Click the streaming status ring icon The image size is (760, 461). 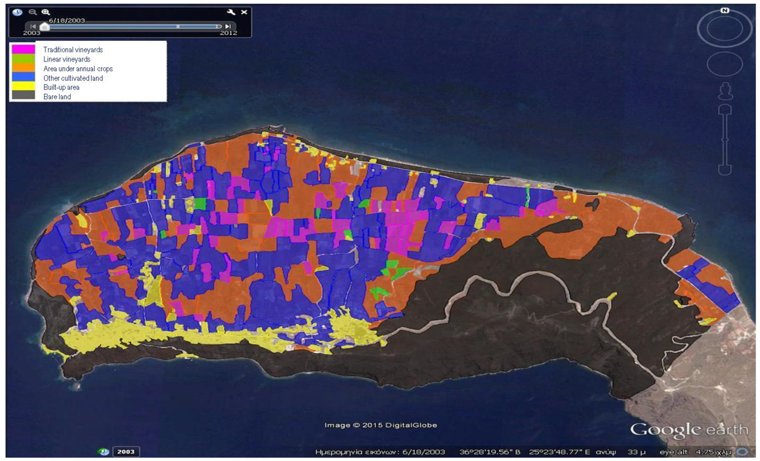(742, 452)
